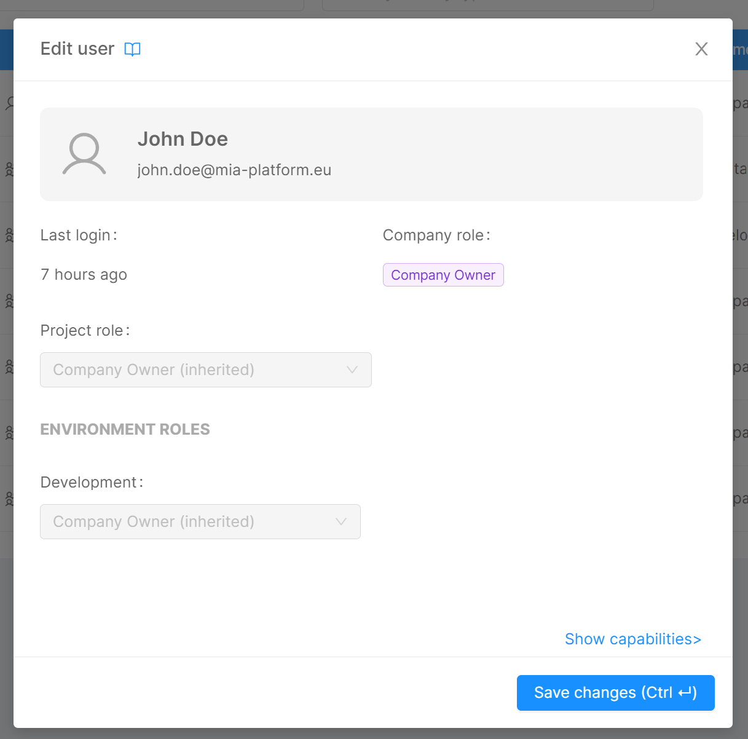Image resolution: width=748 pixels, height=739 pixels.
Task: Click the 'Development:' field label
Action: (92, 483)
